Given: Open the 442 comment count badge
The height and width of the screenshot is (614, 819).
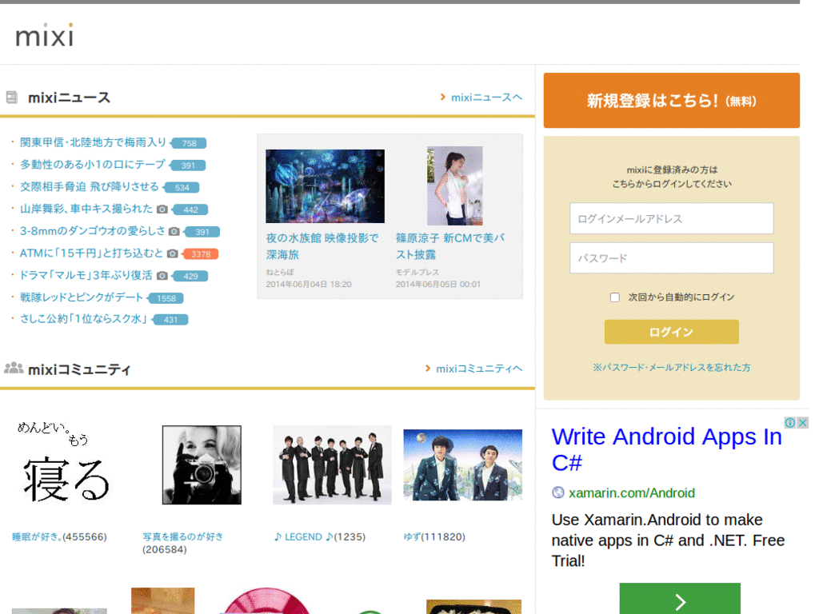Looking at the screenshot, I should (190, 210).
